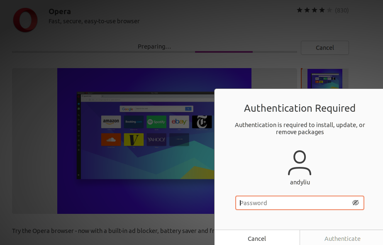
Task: Cancel the Opera installation
Action: (x=324, y=48)
